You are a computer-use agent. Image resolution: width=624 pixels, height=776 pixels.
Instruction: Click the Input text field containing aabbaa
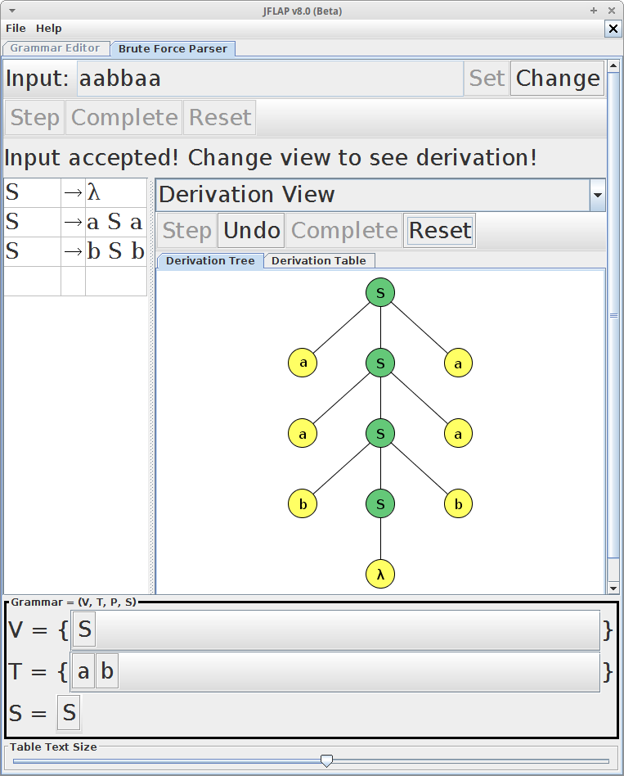[x=270, y=79]
